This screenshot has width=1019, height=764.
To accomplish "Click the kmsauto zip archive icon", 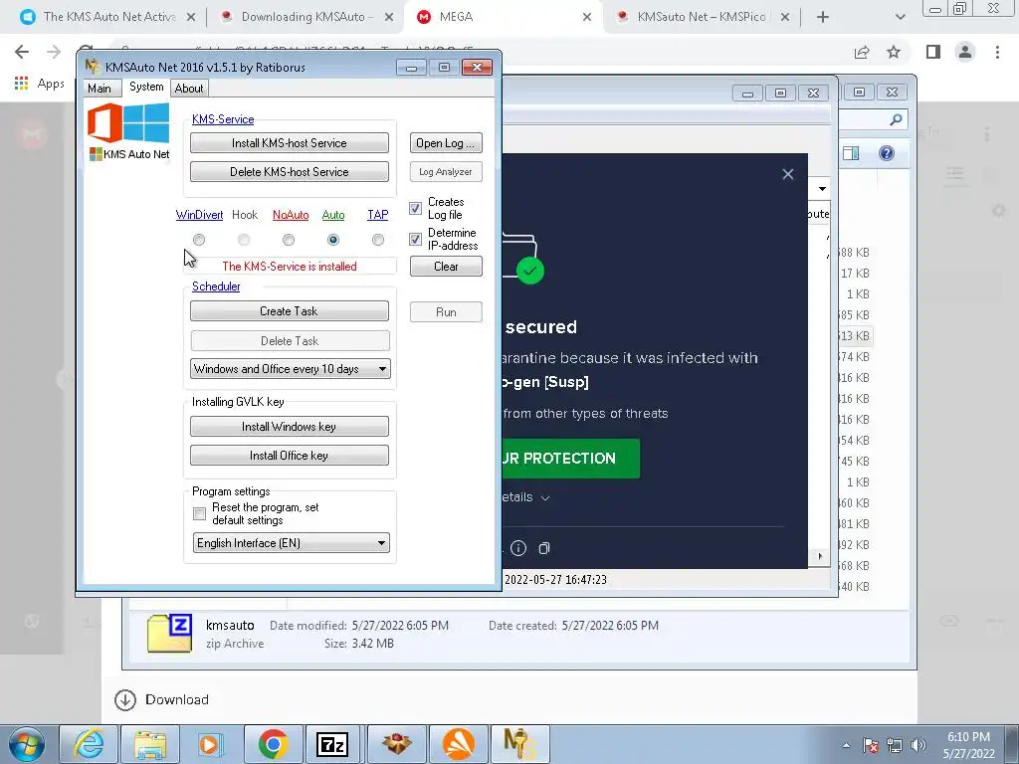I will (x=169, y=633).
